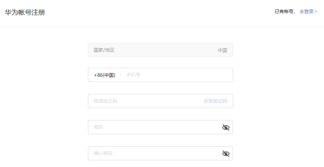Click the 中国 value in the region field
Viewport: 324px width, 167px height.
point(222,51)
